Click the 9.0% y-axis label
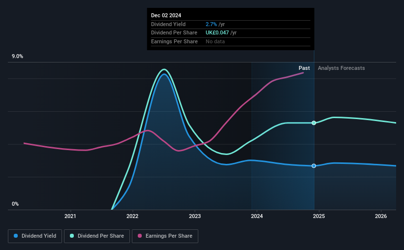The width and height of the screenshot is (404, 250). pyautogui.click(x=17, y=57)
